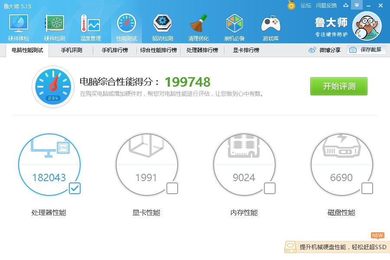Switch to 处理器排行榜 tab
Viewport: 390px width, 260px height.
click(202, 50)
